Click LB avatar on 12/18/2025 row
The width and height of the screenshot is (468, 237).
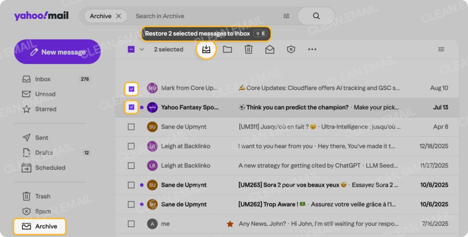click(x=152, y=146)
